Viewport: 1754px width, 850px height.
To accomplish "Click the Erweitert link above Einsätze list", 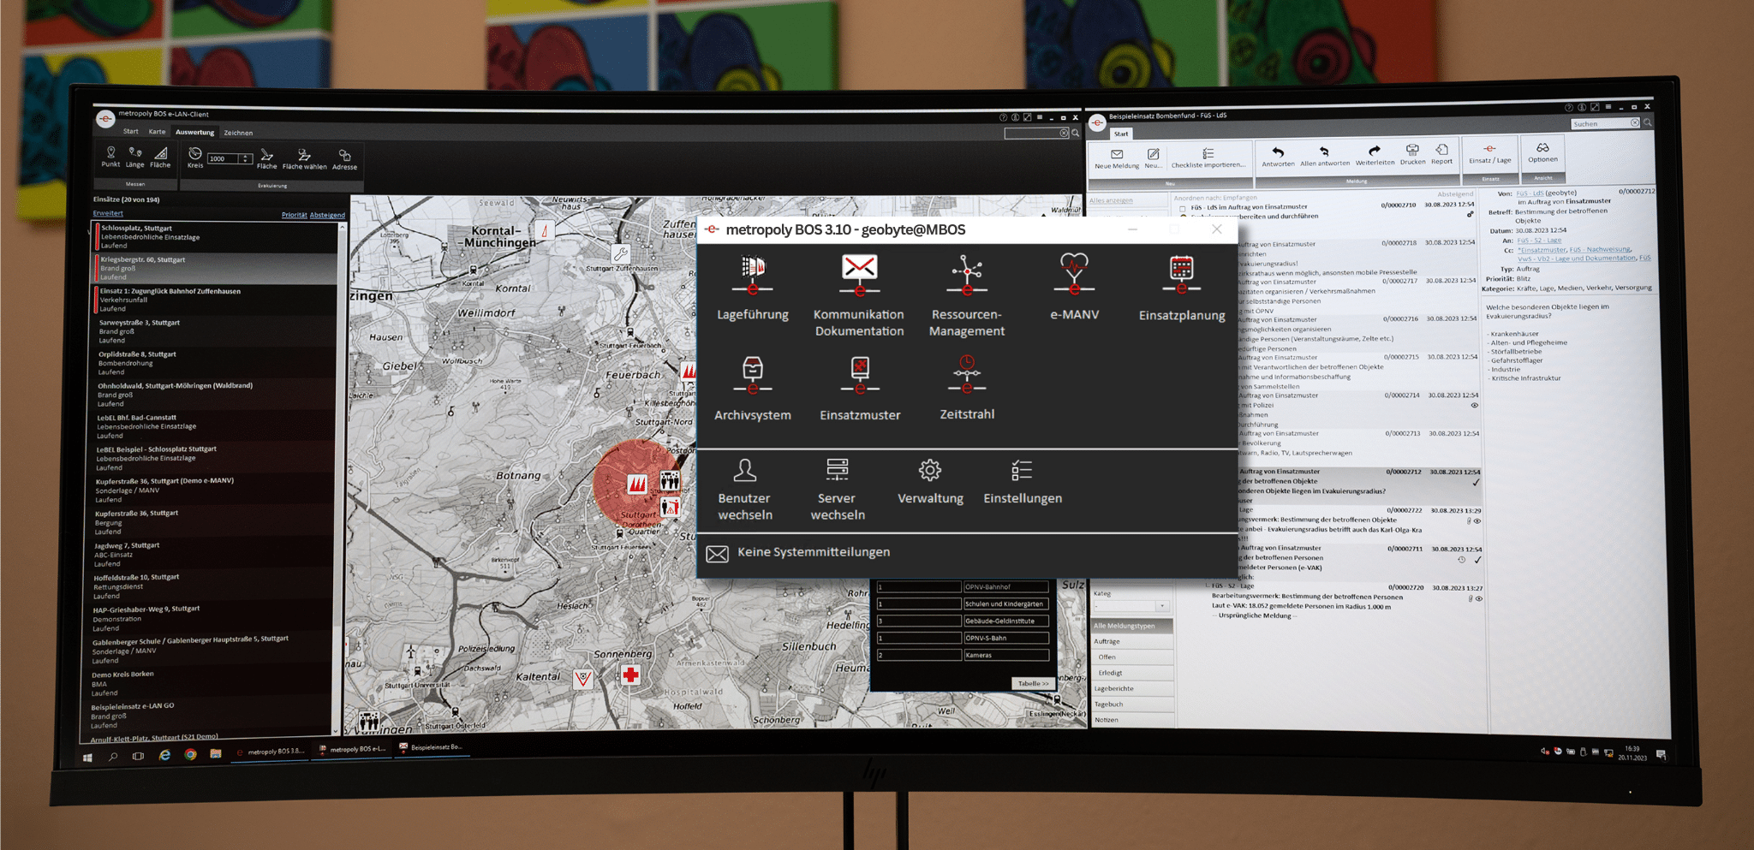I will click(108, 213).
